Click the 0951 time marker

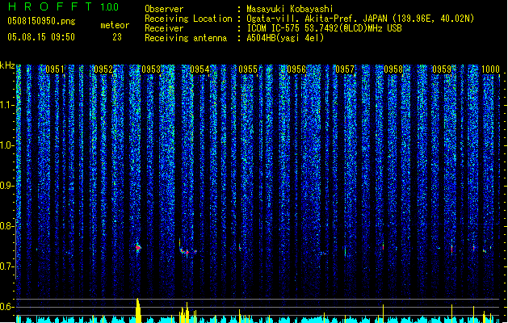[55, 69]
